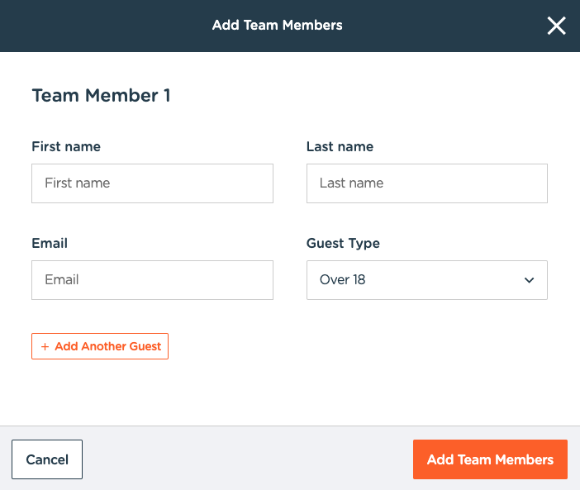Open the Guest Type dropdown

[x=426, y=280]
